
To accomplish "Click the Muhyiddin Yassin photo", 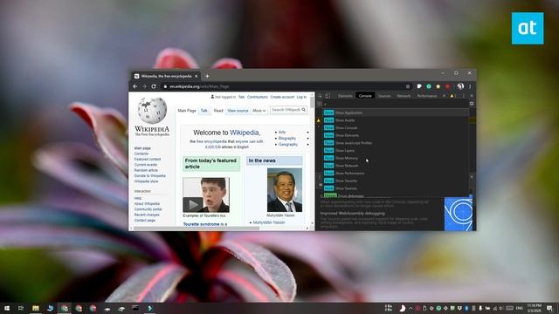I will (x=285, y=190).
